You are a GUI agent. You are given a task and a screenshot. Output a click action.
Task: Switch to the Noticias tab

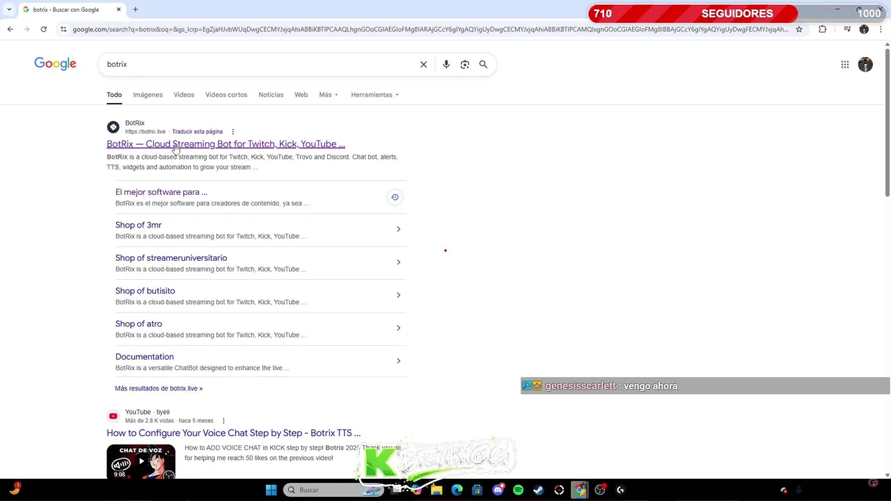271,95
